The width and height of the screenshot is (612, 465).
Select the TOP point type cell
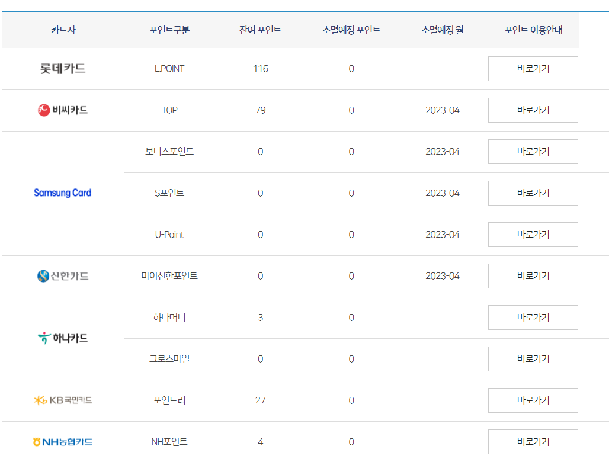[x=169, y=110]
